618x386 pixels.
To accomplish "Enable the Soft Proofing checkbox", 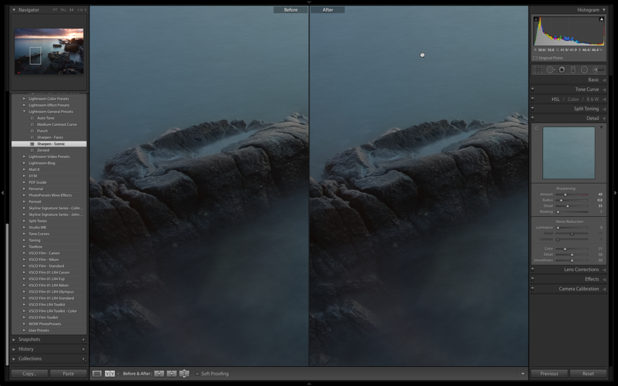I will [197, 374].
